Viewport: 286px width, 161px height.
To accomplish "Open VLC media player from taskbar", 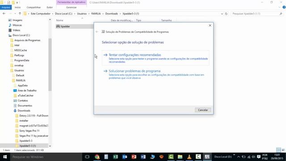I will pos(189,157).
